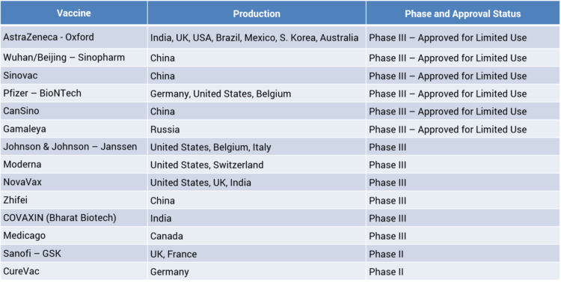Select the AstraZeneca - Oxford cell
The image size is (561, 283).
click(x=74, y=37)
